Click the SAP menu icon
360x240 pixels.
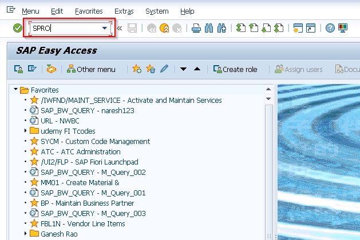tap(32, 69)
